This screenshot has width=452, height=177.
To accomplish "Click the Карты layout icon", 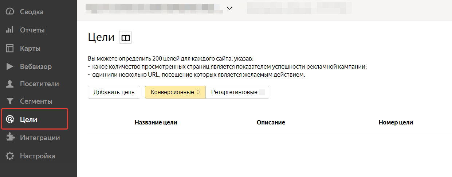I will [x=10, y=48].
